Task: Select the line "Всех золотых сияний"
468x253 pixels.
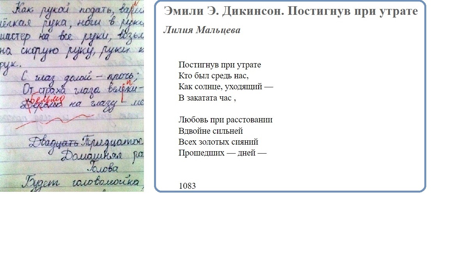Action: pos(218,142)
